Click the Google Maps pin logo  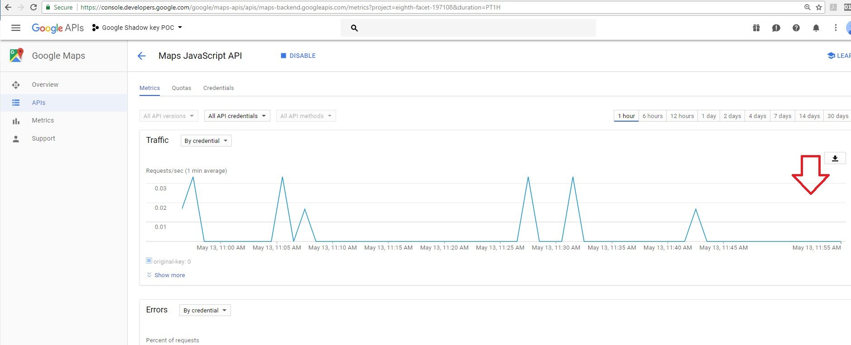pyautogui.click(x=16, y=55)
